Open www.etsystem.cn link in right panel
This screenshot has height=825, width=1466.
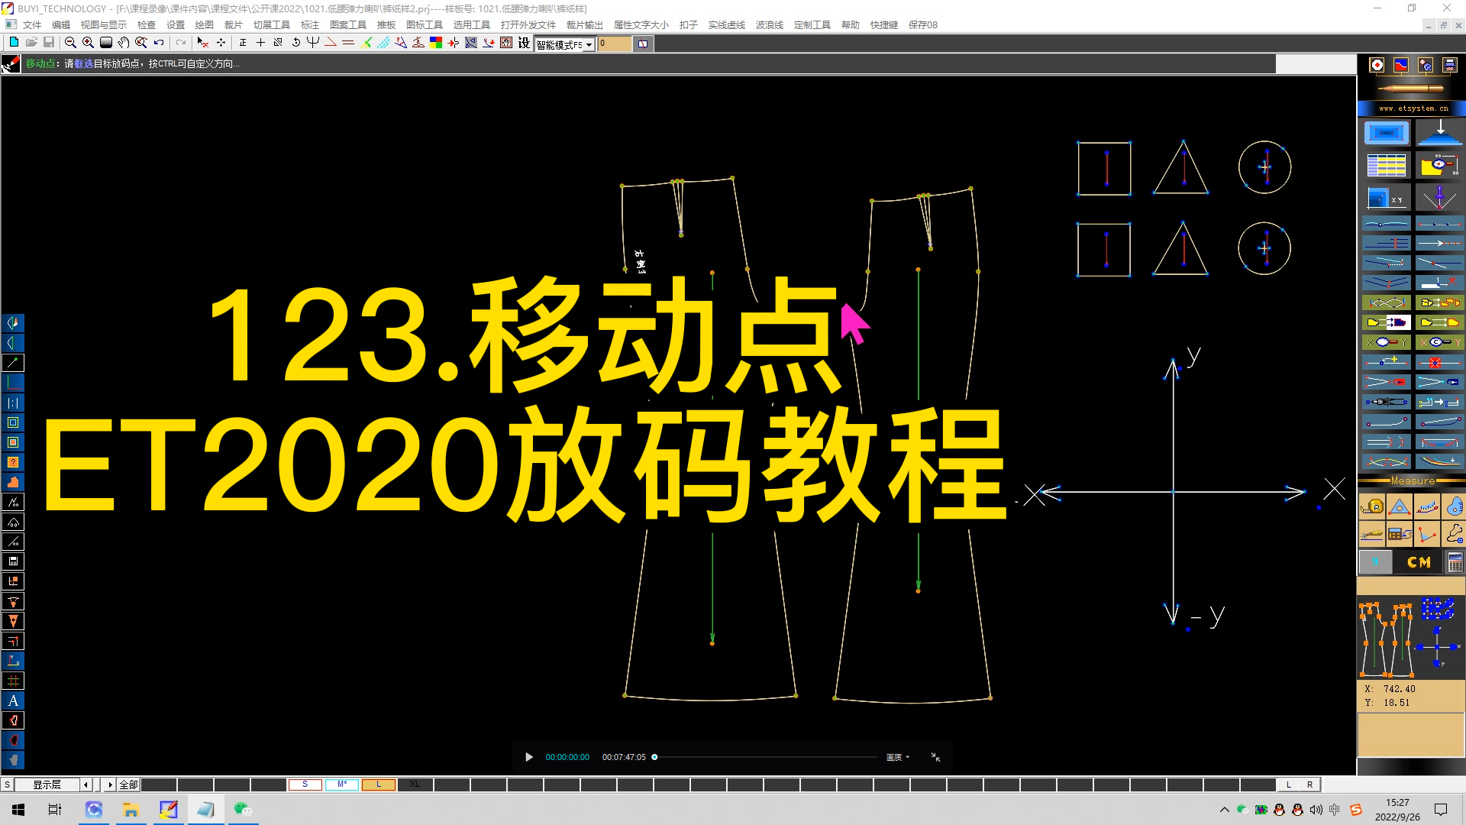1413,108
